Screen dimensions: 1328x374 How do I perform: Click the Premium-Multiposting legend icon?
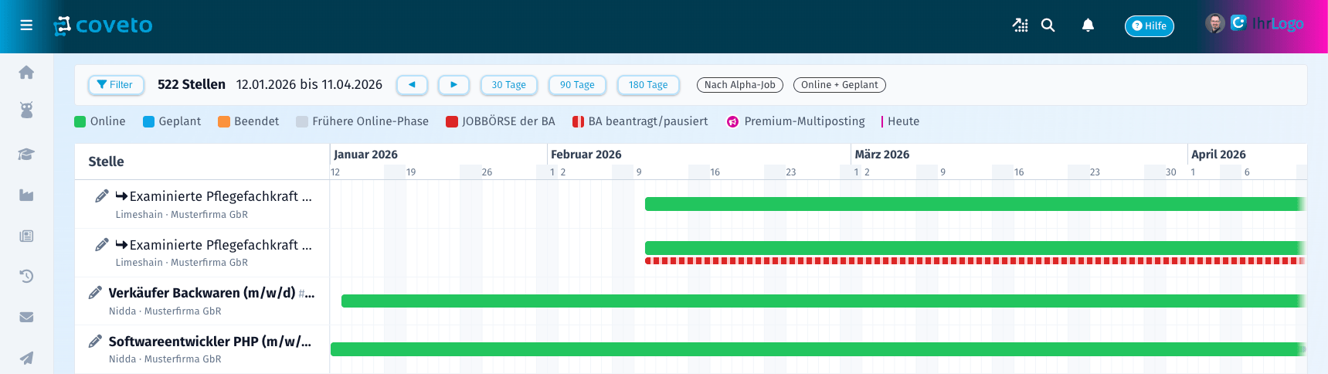(732, 121)
